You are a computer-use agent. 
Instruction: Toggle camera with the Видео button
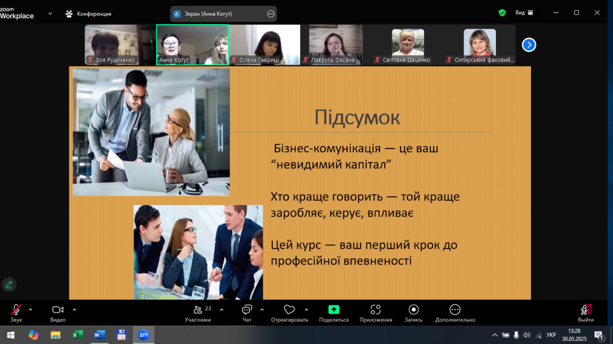pyautogui.click(x=57, y=310)
